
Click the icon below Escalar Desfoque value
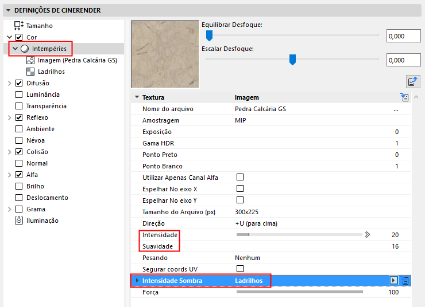(413, 81)
